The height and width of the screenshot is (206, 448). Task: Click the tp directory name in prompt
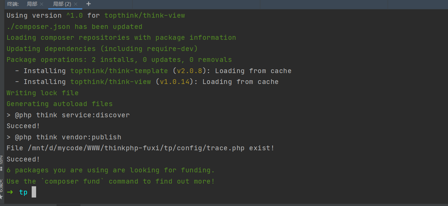point(23,192)
